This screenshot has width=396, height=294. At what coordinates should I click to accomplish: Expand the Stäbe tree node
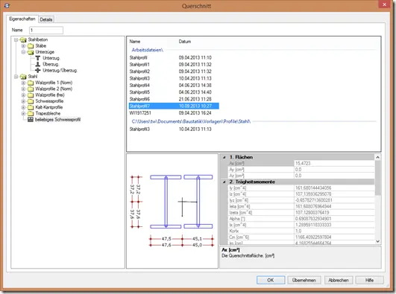tap(23, 46)
